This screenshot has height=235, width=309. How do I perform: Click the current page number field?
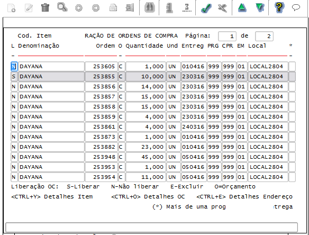(227, 37)
